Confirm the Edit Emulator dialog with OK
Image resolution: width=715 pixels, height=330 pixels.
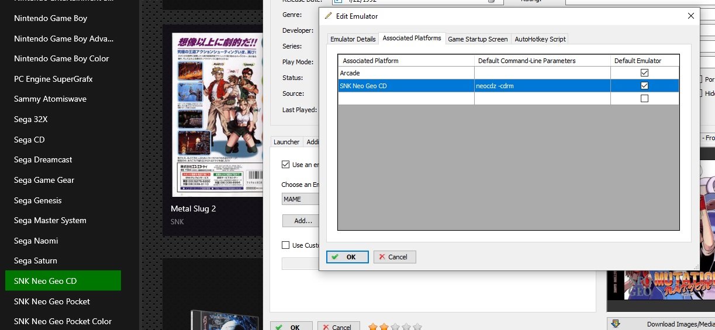pos(347,257)
